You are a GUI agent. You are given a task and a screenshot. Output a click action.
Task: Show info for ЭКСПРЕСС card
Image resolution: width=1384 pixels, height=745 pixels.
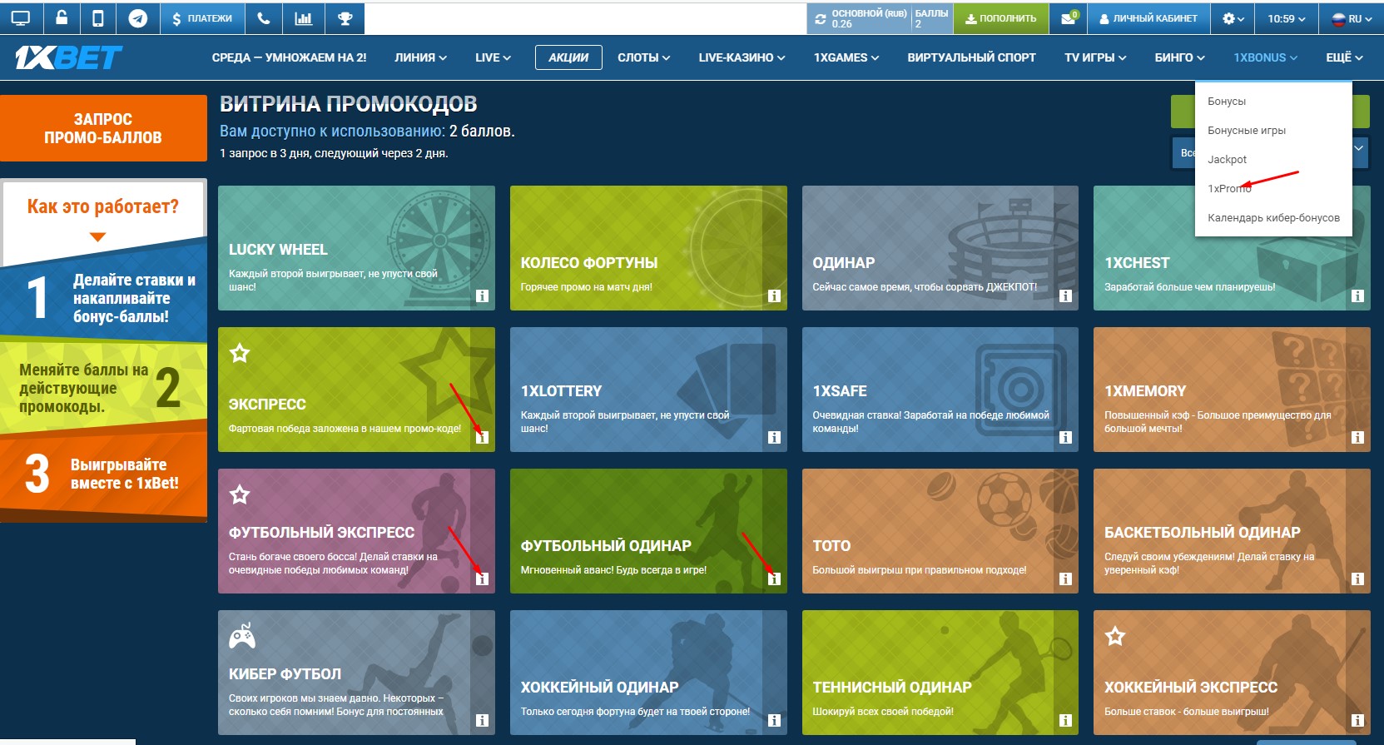(482, 437)
